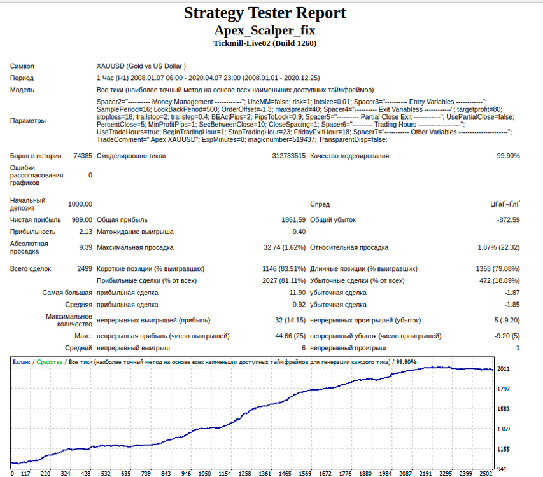Click "Ошибки рассогласования графиков" label
The width and height of the screenshot is (543, 477).
coord(36,176)
